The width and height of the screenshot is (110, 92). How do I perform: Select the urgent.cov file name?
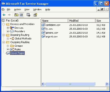tap(51, 36)
